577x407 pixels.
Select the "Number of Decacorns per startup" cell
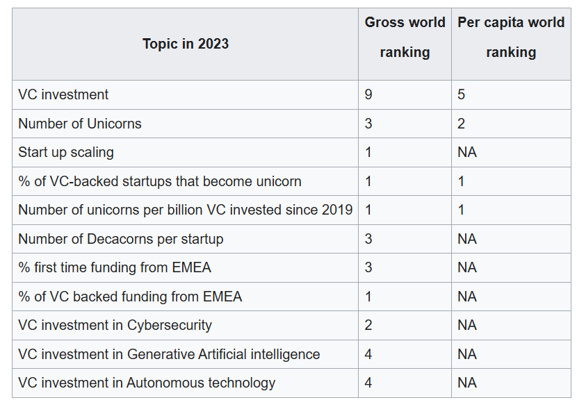coord(121,239)
